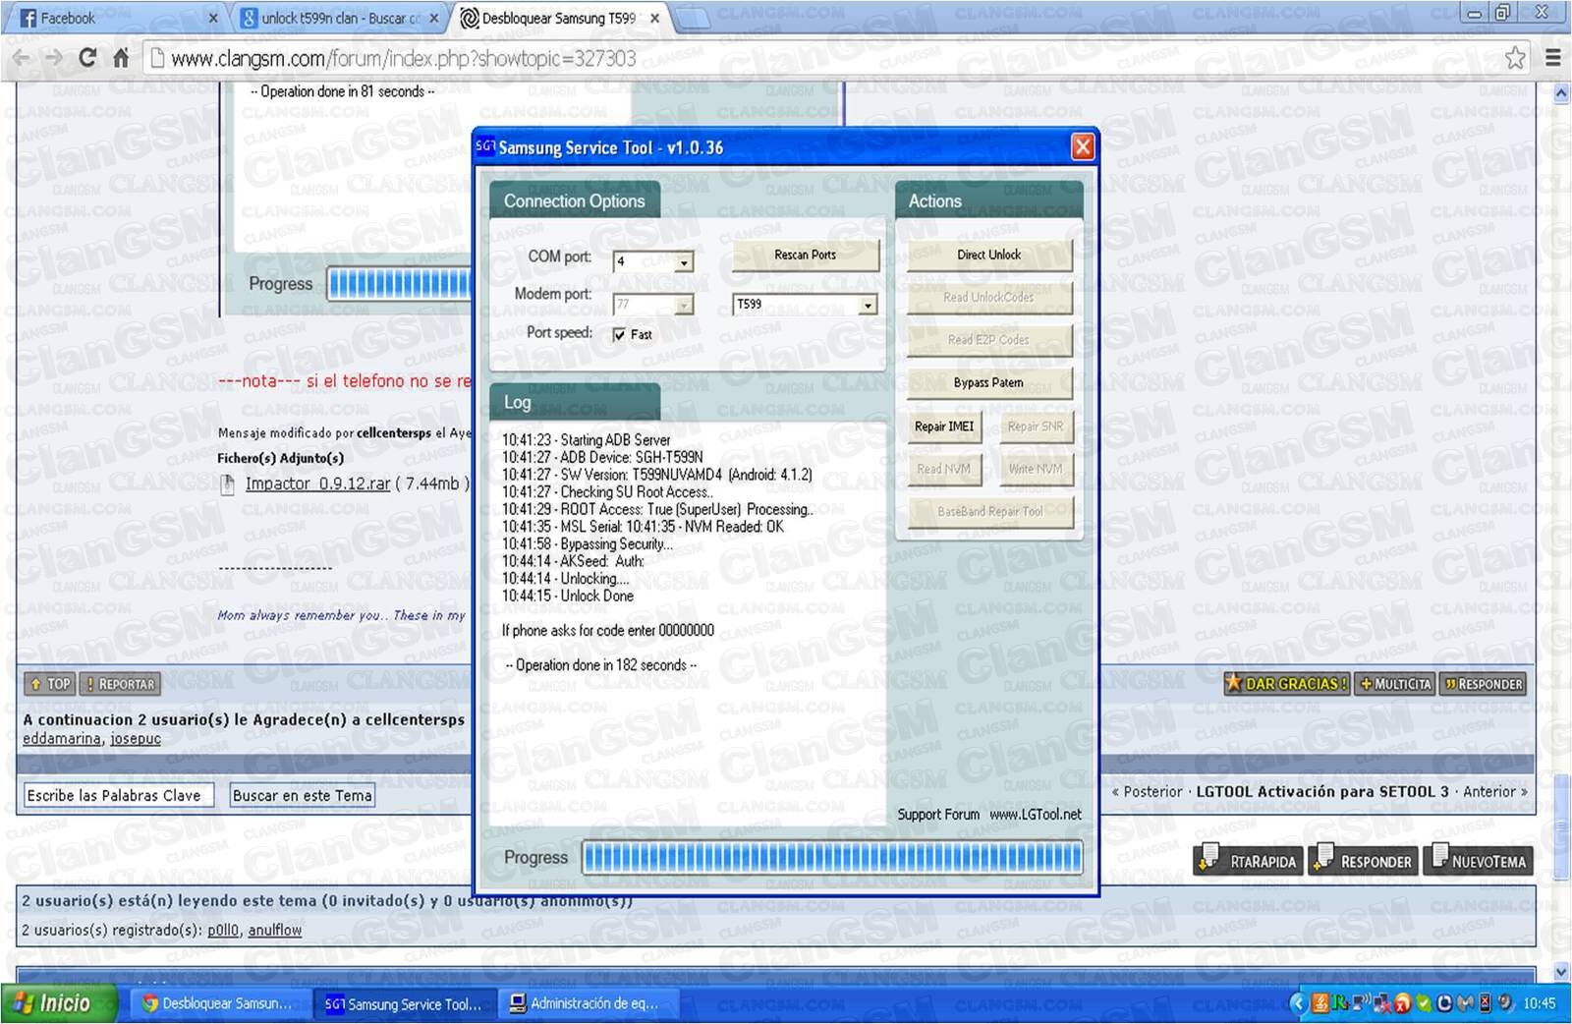
Task: Click the green checkmark tray icon
Action: tap(1424, 1003)
